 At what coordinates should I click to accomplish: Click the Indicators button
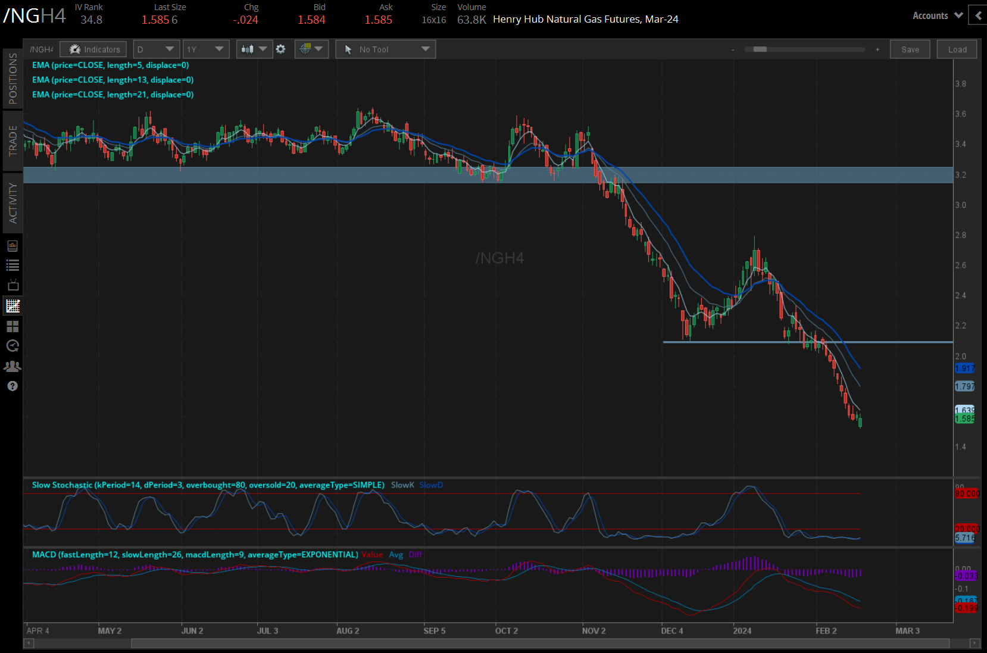(93, 49)
